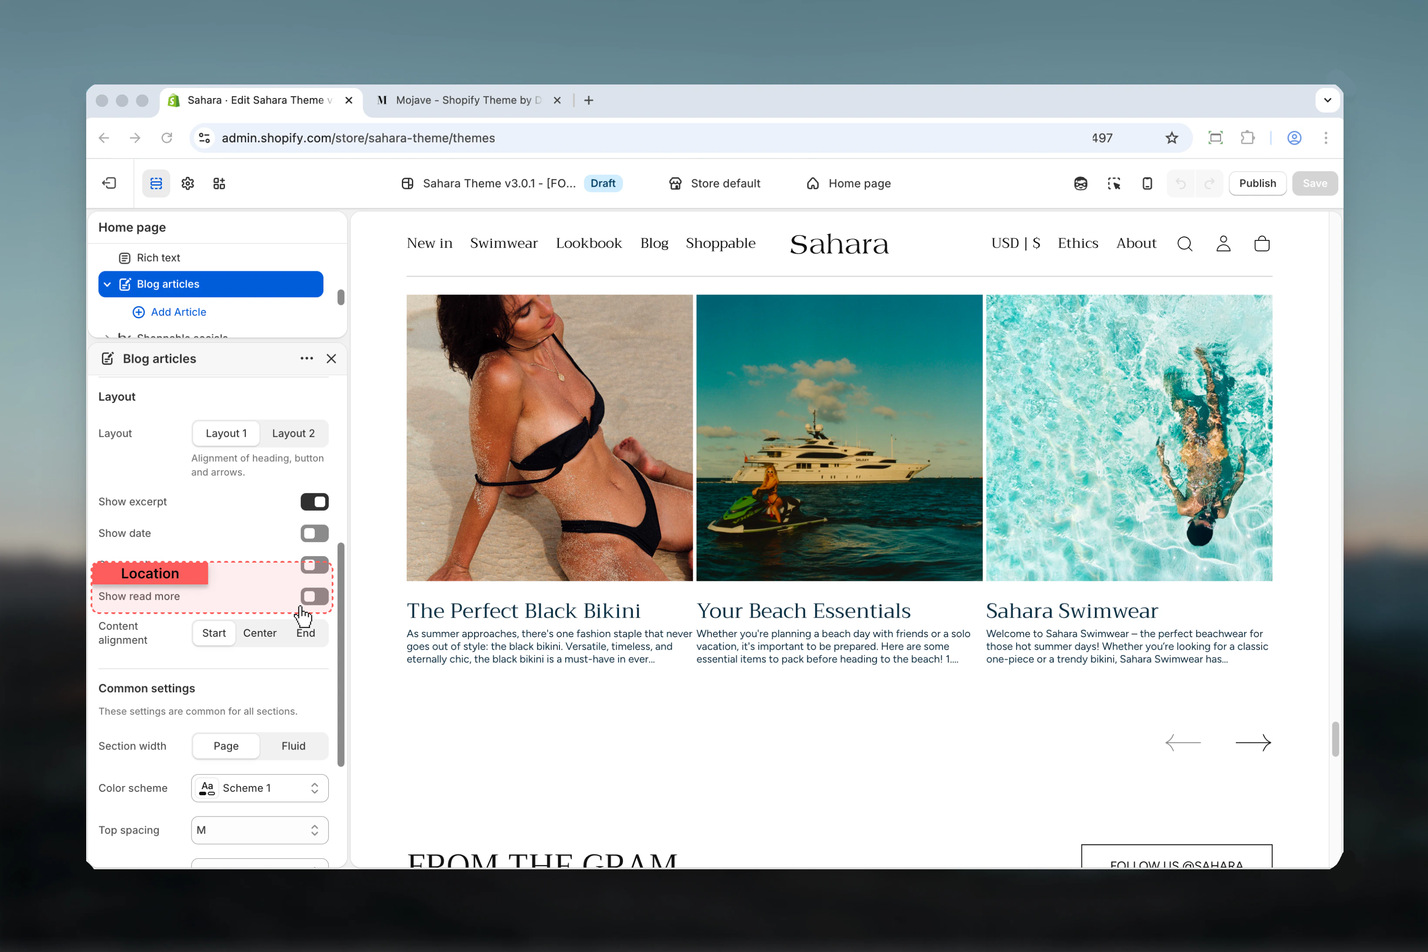Click the screen capture icon in browser toolbar
The height and width of the screenshot is (952, 1428).
pyautogui.click(x=1215, y=138)
